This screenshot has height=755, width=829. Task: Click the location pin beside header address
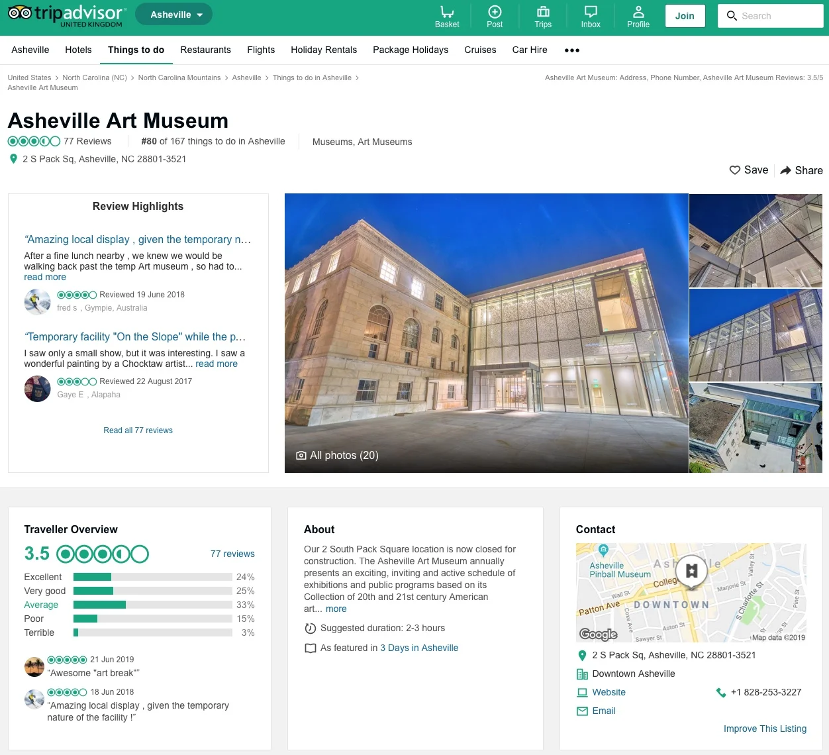[13, 159]
